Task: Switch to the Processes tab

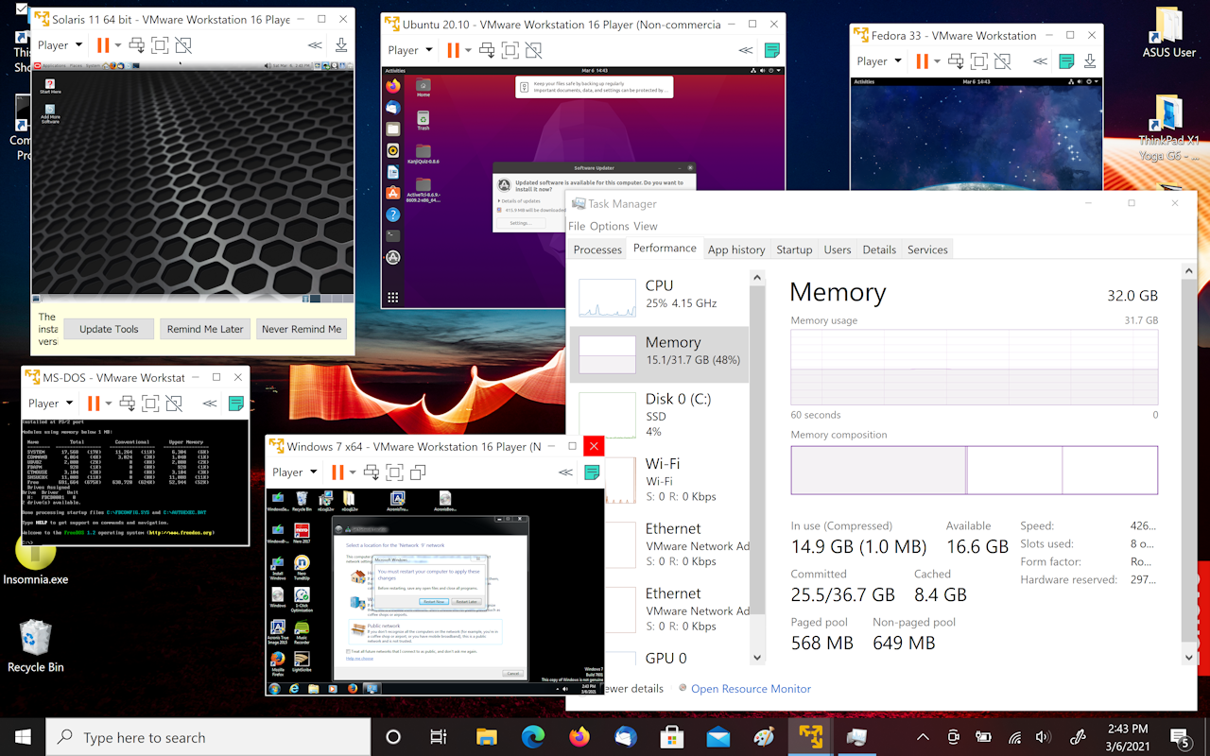Action: (598, 249)
